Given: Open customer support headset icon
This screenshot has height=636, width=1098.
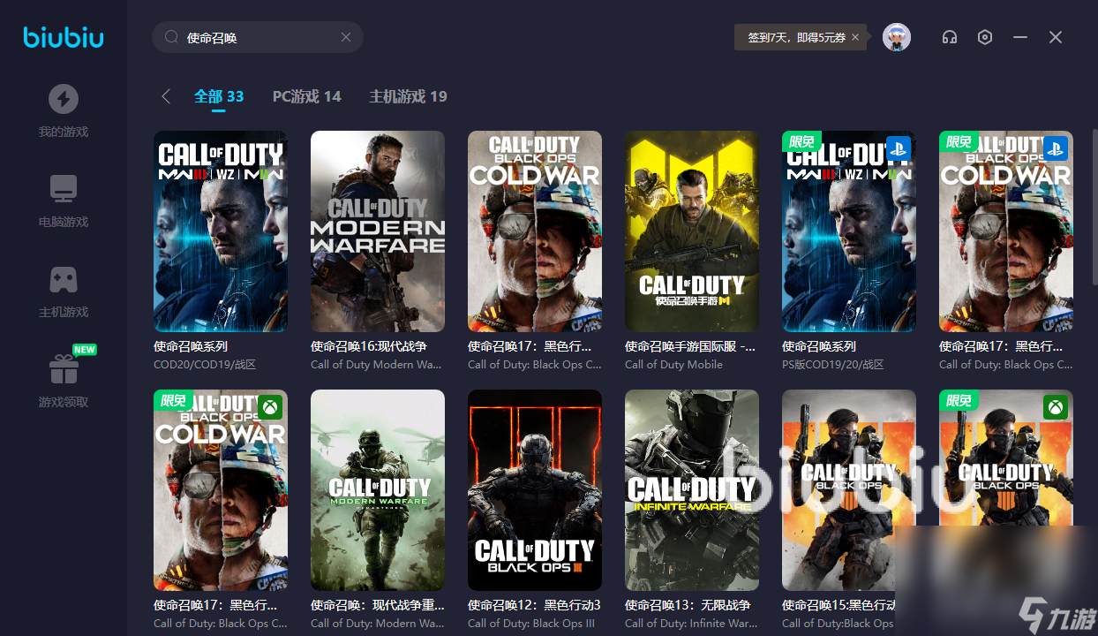Looking at the screenshot, I should (950, 37).
